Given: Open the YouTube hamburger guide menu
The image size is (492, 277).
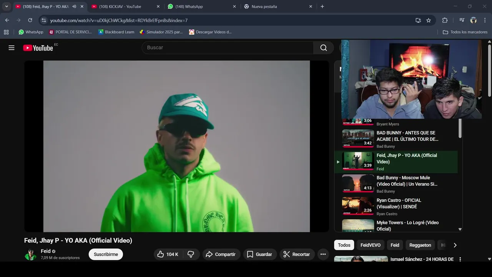Looking at the screenshot, I should 12,48.
